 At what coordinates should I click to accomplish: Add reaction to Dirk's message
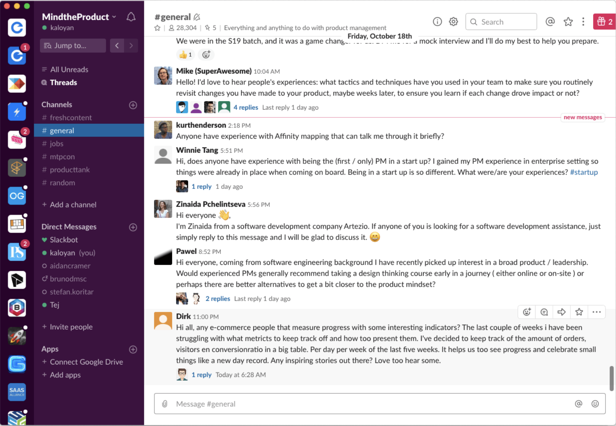527,312
